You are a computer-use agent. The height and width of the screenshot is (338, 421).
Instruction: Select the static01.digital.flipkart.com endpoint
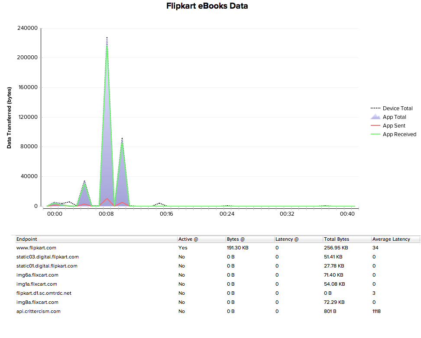click(47, 266)
